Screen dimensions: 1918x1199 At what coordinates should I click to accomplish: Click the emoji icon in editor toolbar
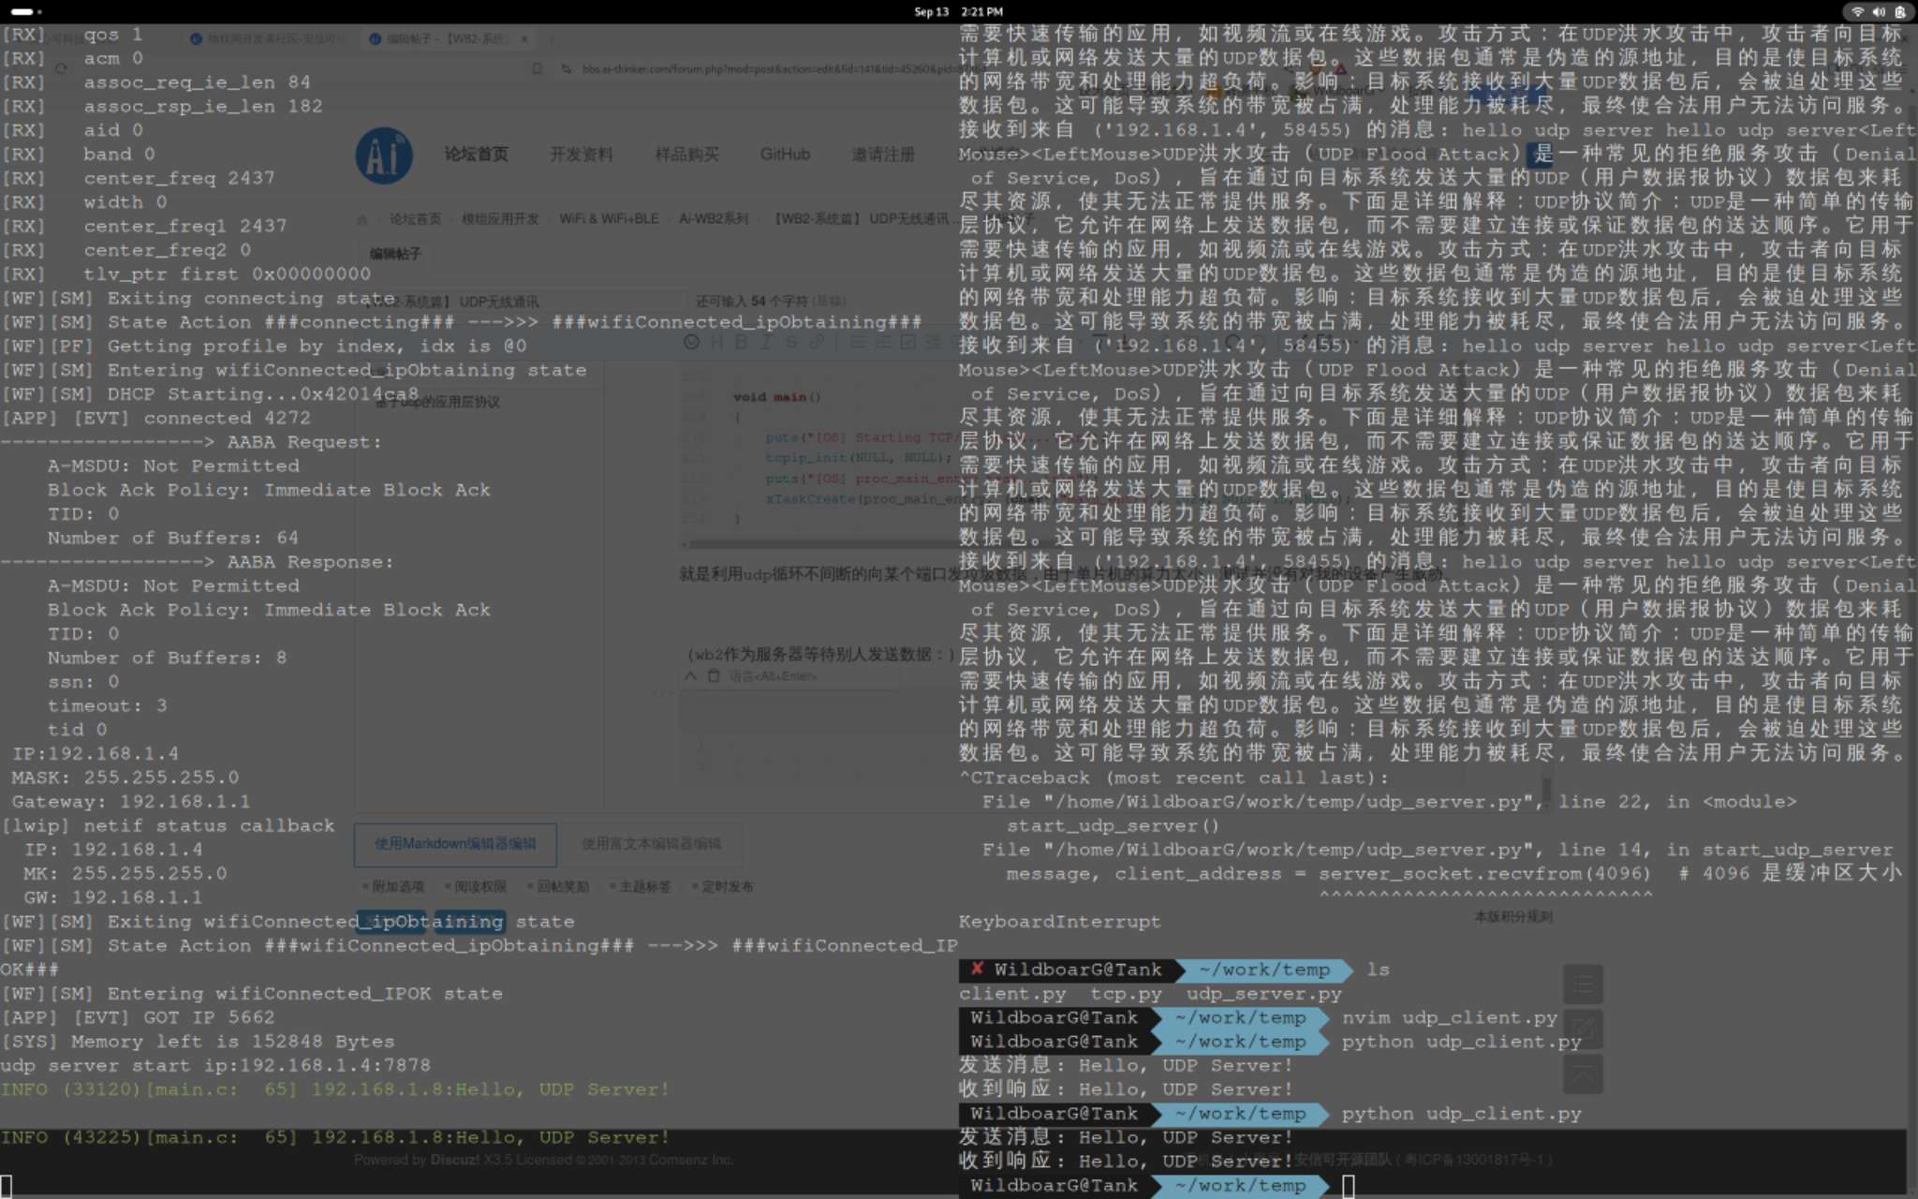coord(691,342)
